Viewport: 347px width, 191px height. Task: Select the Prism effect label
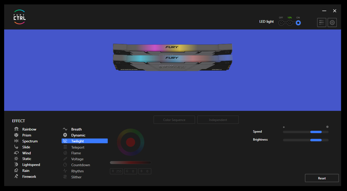(x=27, y=135)
